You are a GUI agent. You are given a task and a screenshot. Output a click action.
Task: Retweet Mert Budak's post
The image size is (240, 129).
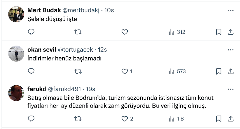[x=78, y=32]
